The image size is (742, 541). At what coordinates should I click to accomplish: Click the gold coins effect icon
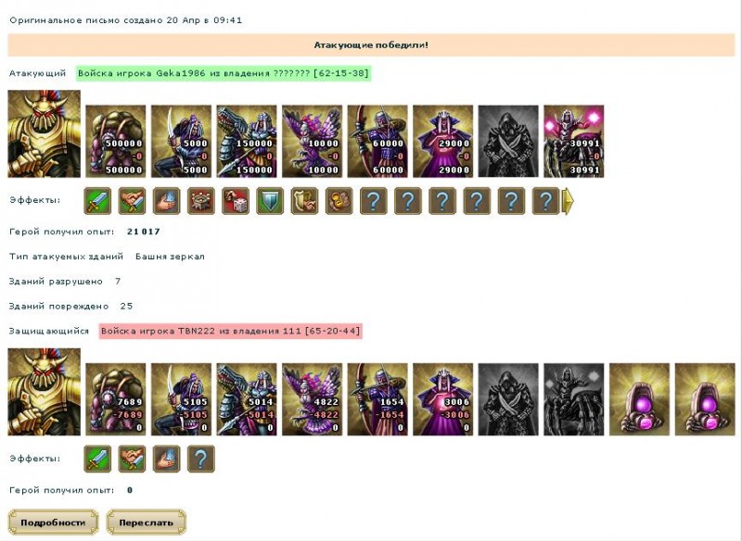point(339,201)
